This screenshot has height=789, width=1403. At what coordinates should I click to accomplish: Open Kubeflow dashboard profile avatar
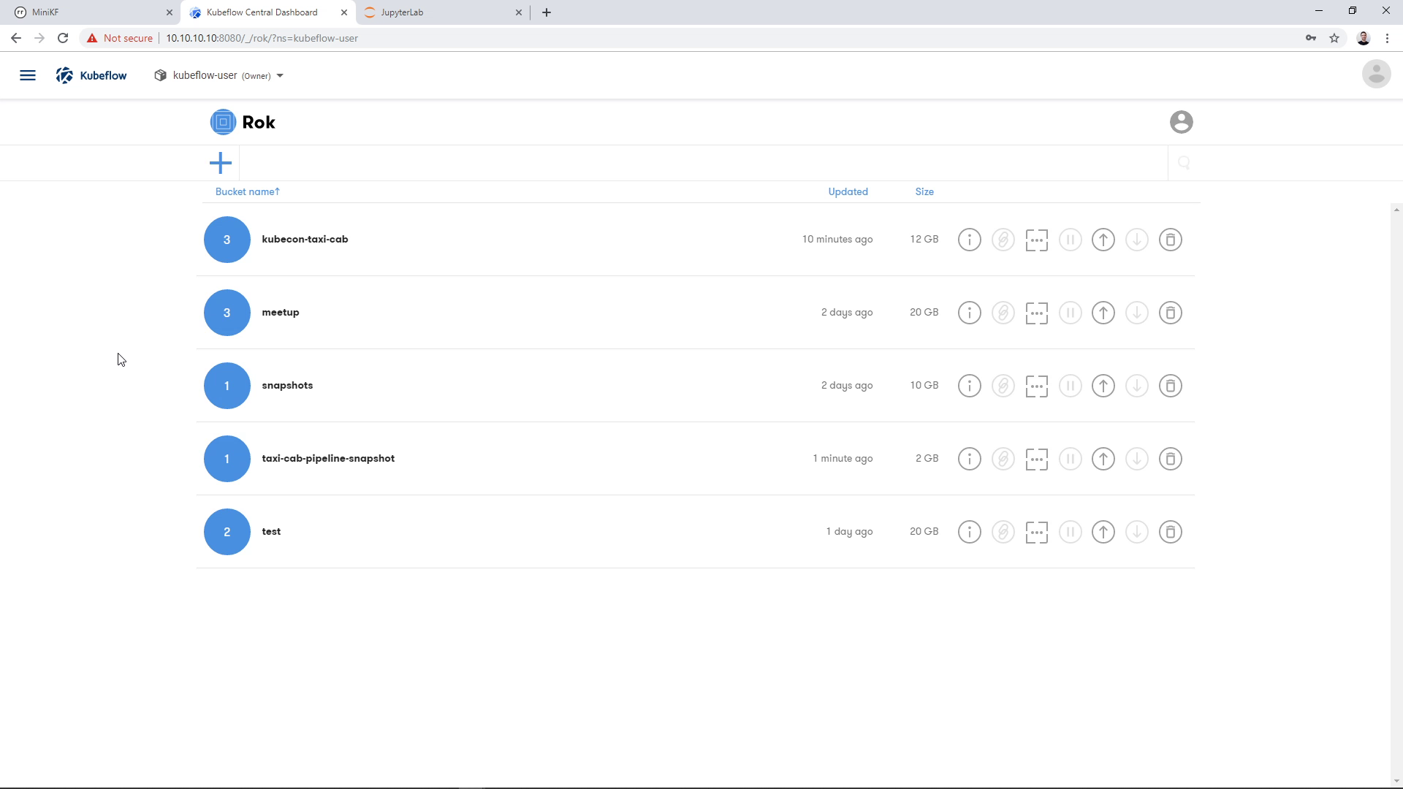coord(1376,74)
